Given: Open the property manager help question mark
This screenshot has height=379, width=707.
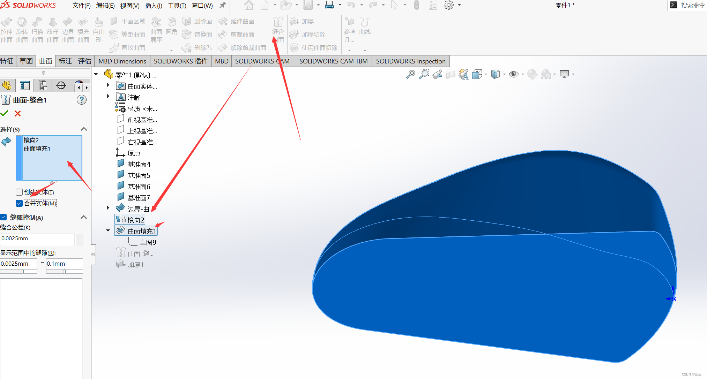Looking at the screenshot, I should click(81, 100).
